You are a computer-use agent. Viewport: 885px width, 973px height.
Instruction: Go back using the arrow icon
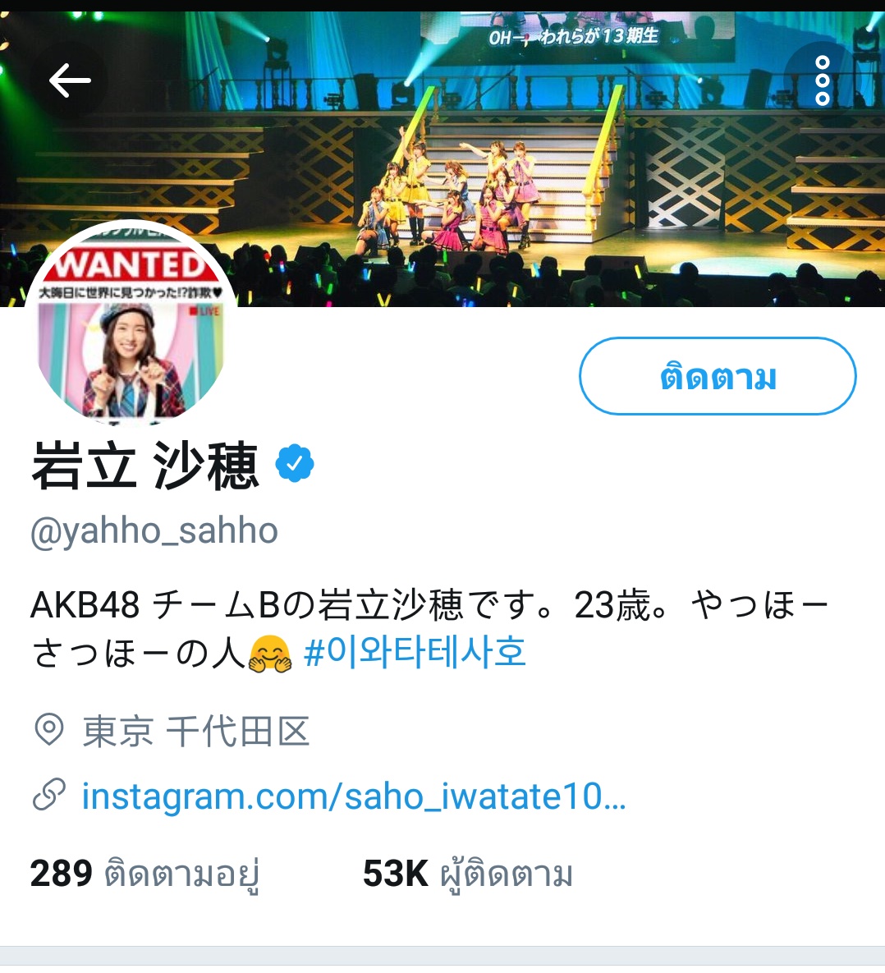70,80
